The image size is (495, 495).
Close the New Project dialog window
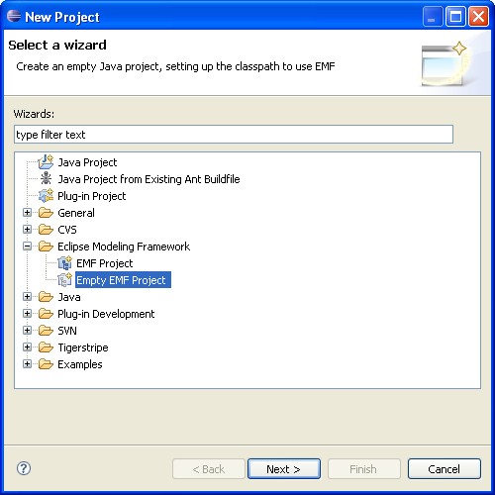[x=479, y=17]
